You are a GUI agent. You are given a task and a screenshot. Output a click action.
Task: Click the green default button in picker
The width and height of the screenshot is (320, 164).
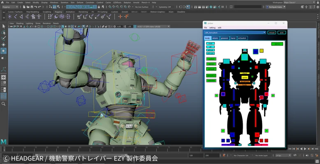pos(211,69)
